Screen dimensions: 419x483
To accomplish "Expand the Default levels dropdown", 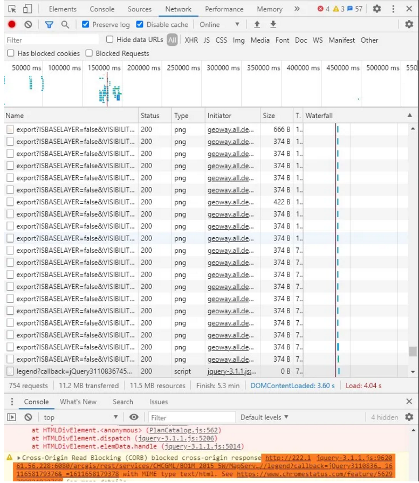I will [264, 417].
